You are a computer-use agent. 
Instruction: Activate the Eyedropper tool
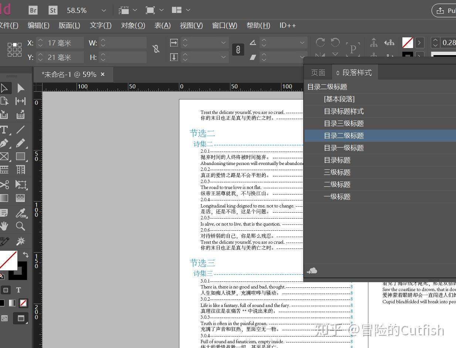21,213
